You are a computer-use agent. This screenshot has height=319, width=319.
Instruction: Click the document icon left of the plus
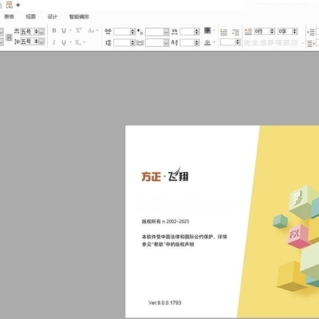10,5
